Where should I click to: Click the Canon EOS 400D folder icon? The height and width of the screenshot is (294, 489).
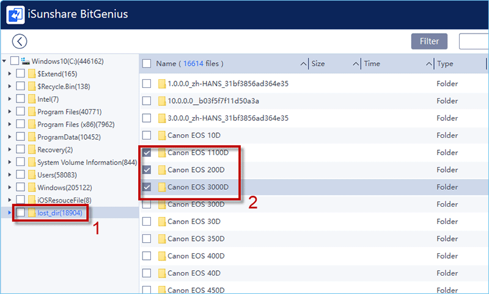click(x=162, y=256)
